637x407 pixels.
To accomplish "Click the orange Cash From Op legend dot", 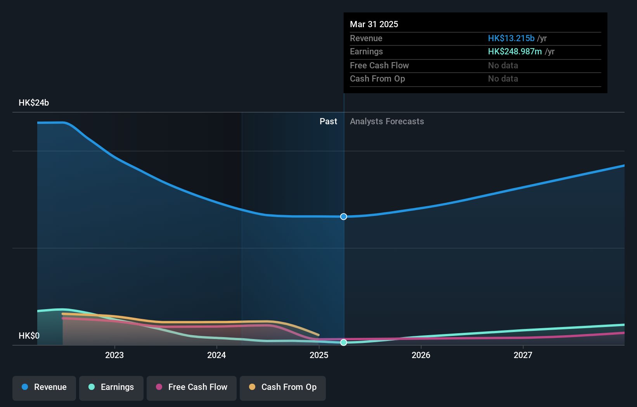I will tap(252, 387).
